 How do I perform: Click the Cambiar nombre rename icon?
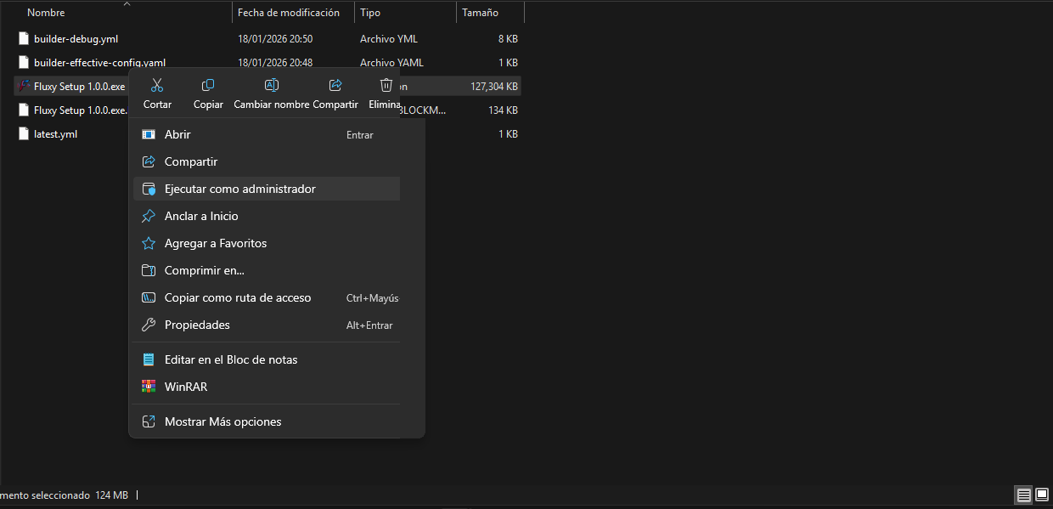click(x=272, y=86)
